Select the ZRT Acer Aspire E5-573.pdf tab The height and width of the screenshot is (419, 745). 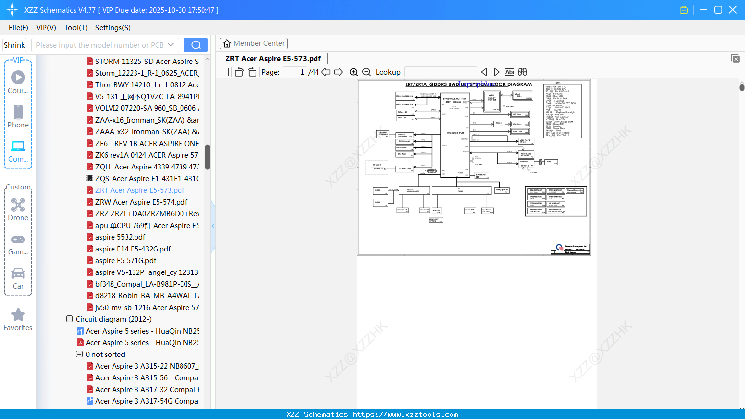tap(273, 58)
